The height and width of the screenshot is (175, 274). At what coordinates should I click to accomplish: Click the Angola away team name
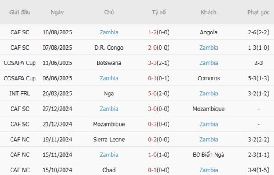(209, 32)
